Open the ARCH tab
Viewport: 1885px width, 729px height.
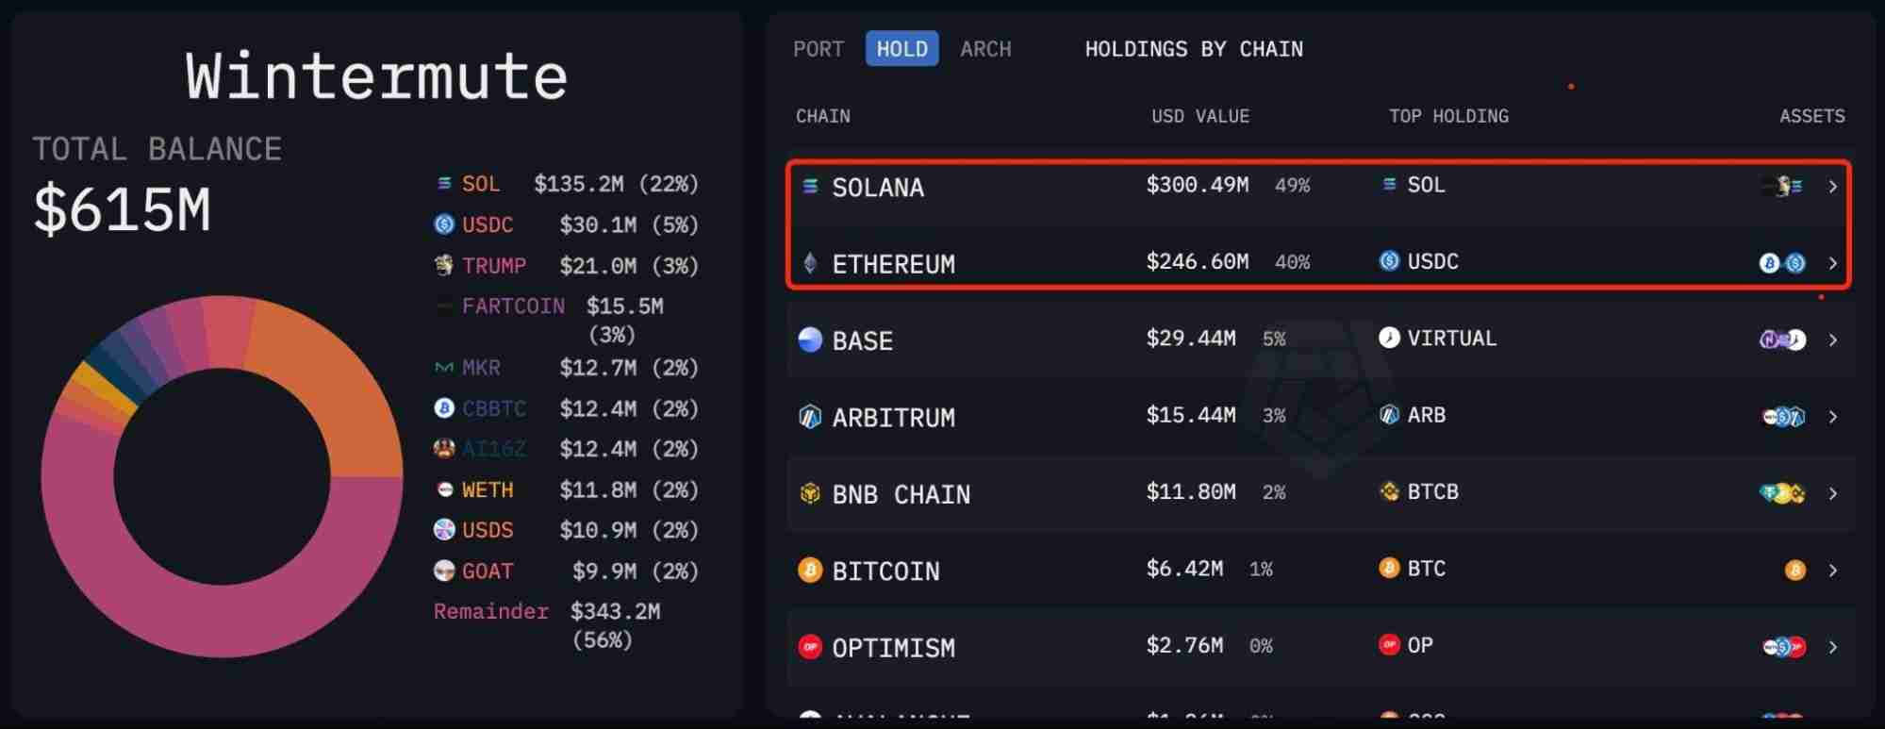[985, 49]
